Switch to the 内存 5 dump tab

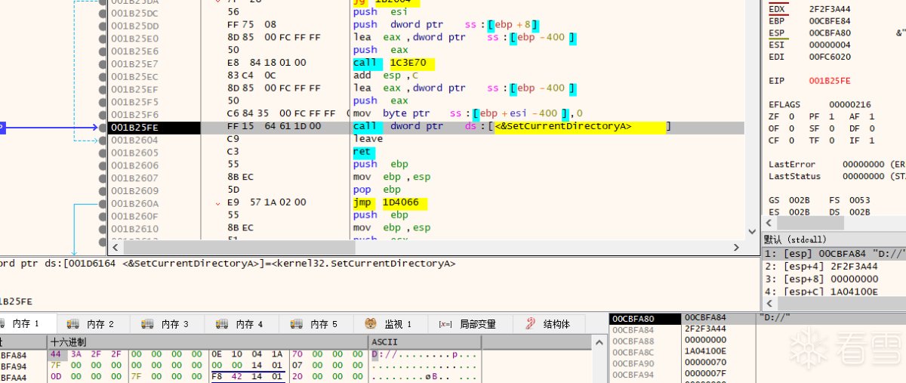(x=316, y=324)
